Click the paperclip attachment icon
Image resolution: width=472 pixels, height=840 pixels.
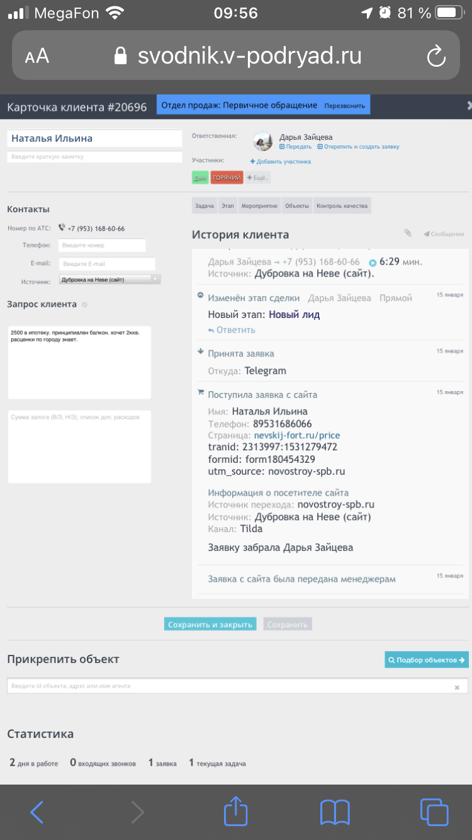(x=408, y=234)
